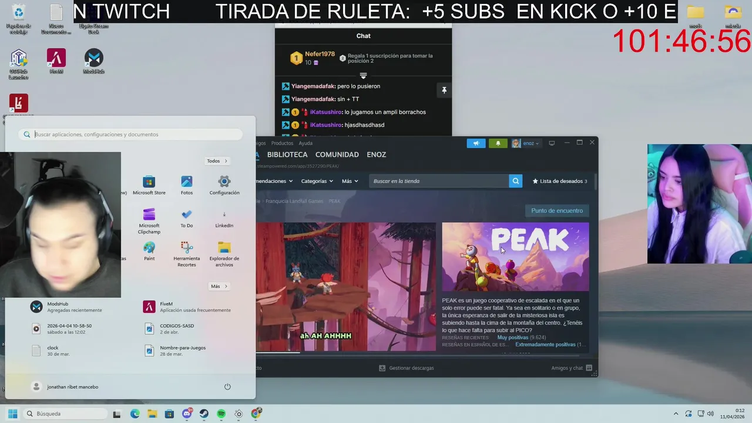
Task: Click the Buscar en la tienda field
Action: 439,181
